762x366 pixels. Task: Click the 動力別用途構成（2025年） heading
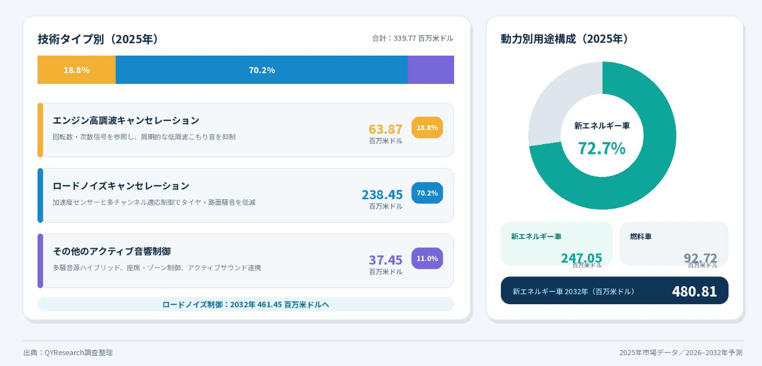tap(564, 39)
